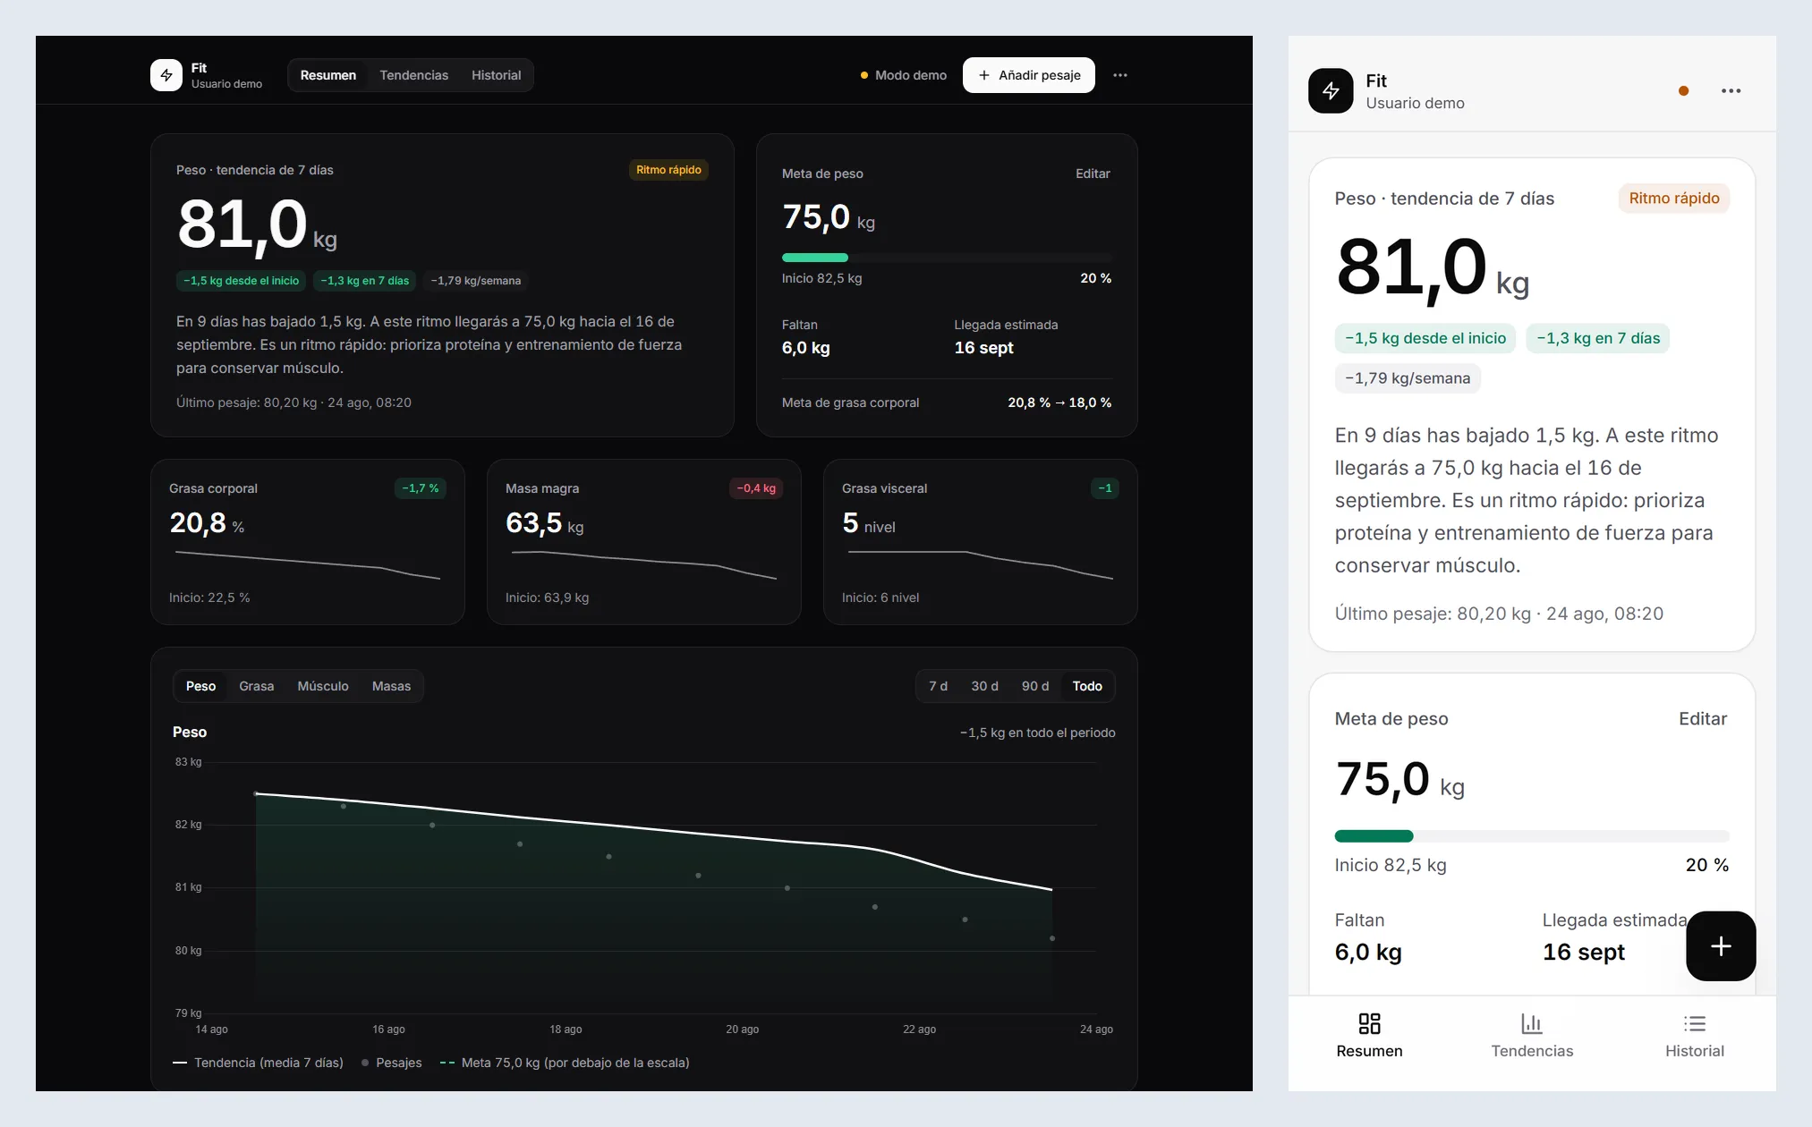Click the desktop weight goal progress bar
This screenshot has height=1127, width=1812.
coord(947,258)
